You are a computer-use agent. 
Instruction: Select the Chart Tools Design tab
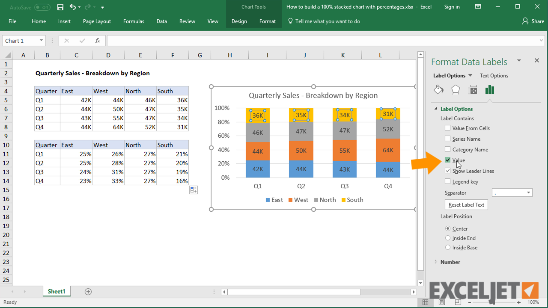[x=239, y=21]
